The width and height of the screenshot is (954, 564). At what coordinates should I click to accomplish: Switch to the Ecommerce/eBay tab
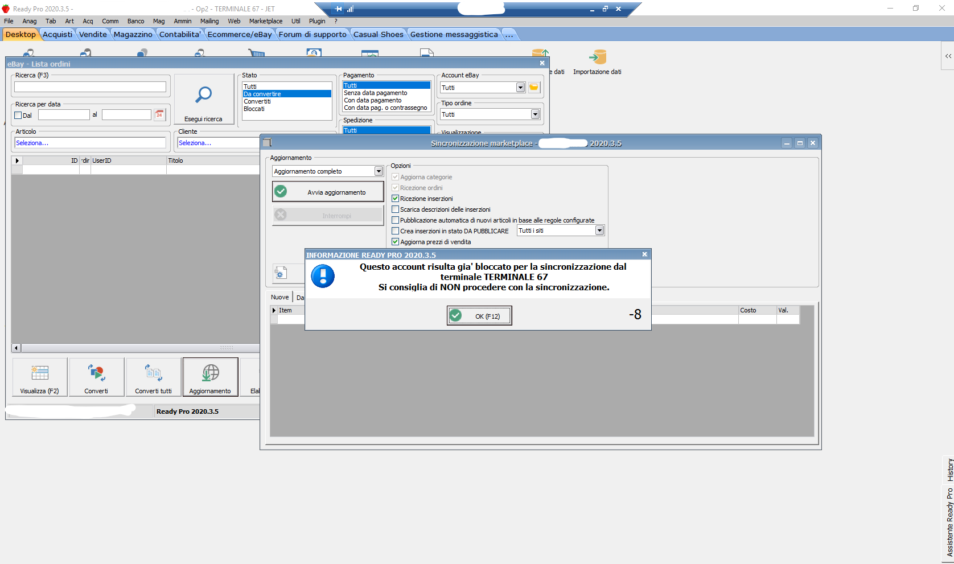coord(240,34)
